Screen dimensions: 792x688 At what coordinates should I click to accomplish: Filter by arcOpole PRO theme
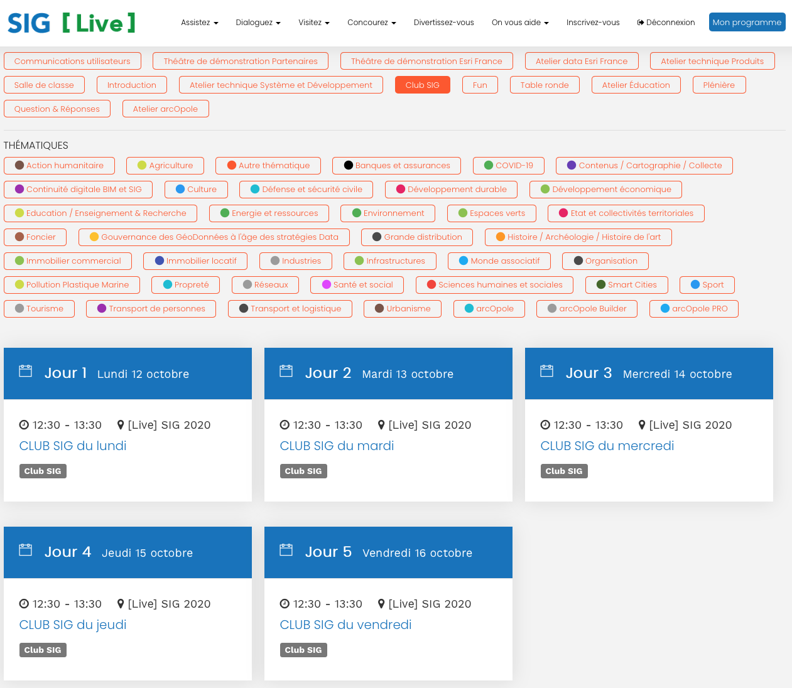(x=694, y=308)
